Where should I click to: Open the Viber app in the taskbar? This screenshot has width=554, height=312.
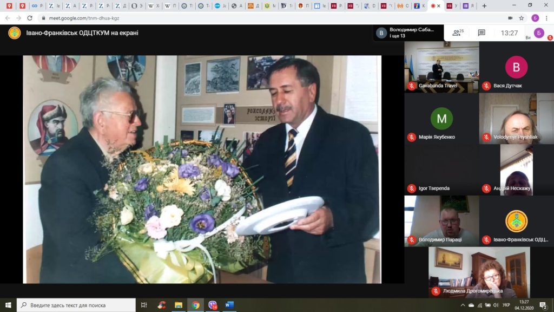[212, 305]
